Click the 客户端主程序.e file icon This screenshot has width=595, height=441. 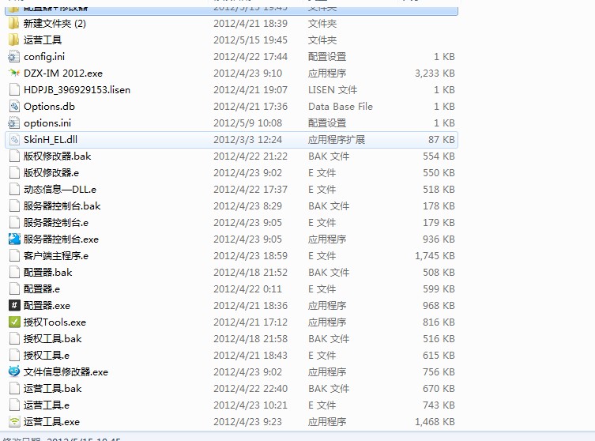(14, 256)
